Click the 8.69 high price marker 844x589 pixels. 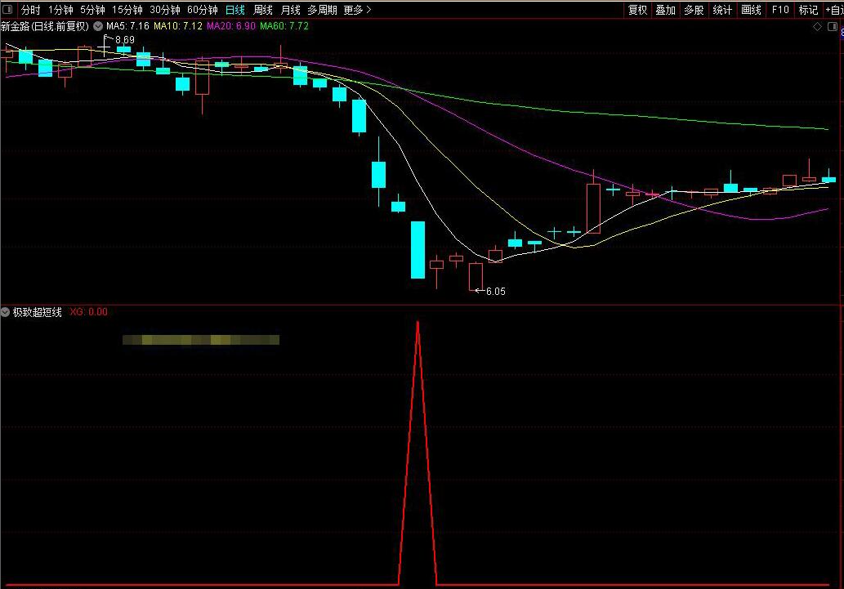[x=125, y=40]
